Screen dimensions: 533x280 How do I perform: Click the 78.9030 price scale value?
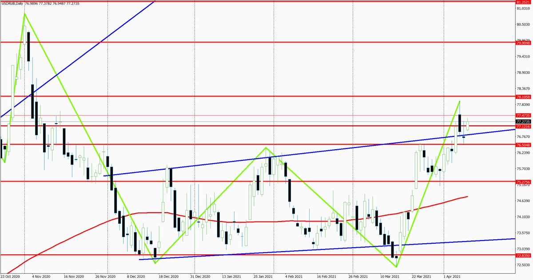pyautogui.click(x=524, y=72)
